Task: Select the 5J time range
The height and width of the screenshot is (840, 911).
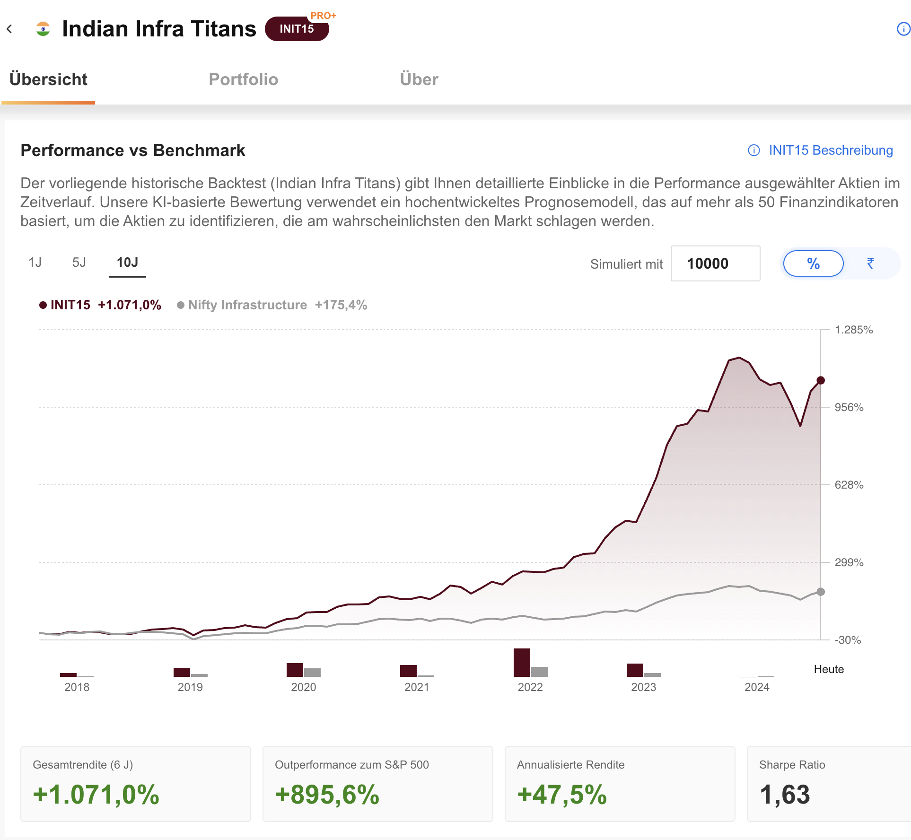Action: tap(79, 262)
